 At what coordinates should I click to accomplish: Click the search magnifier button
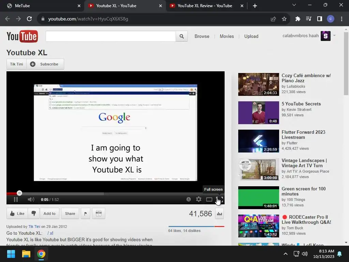pos(182,36)
